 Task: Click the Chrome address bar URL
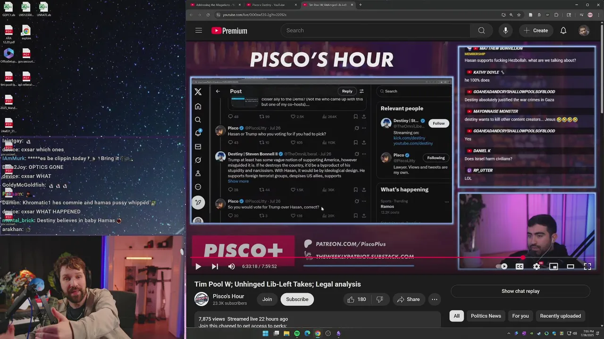pyautogui.click(x=255, y=15)
